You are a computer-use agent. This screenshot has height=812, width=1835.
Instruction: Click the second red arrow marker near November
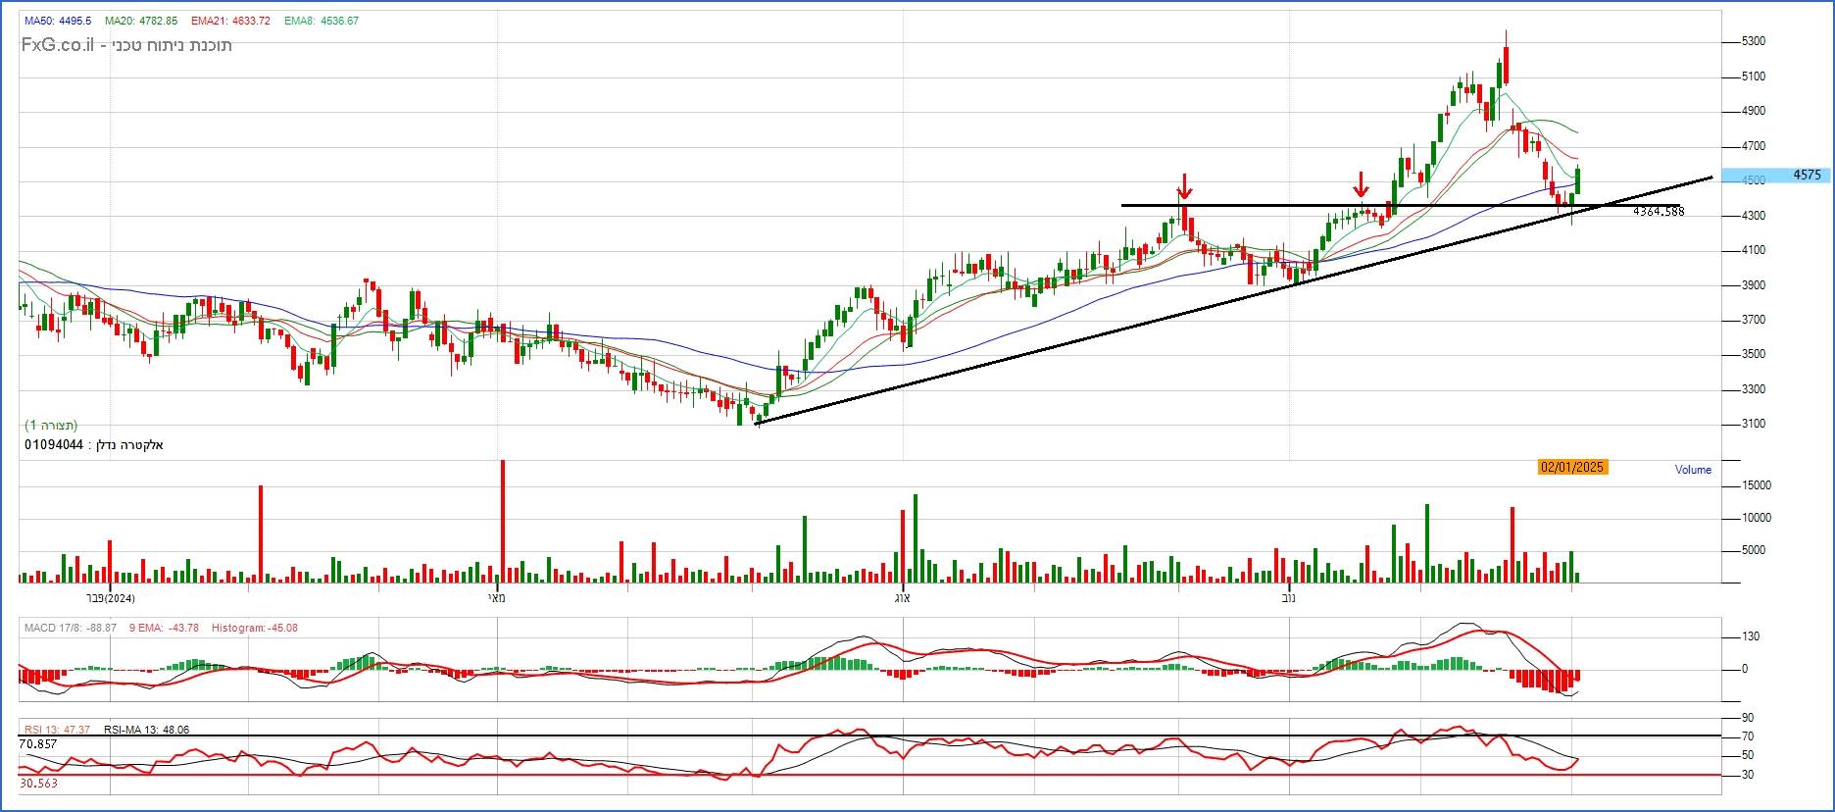tap(1361, 184)
